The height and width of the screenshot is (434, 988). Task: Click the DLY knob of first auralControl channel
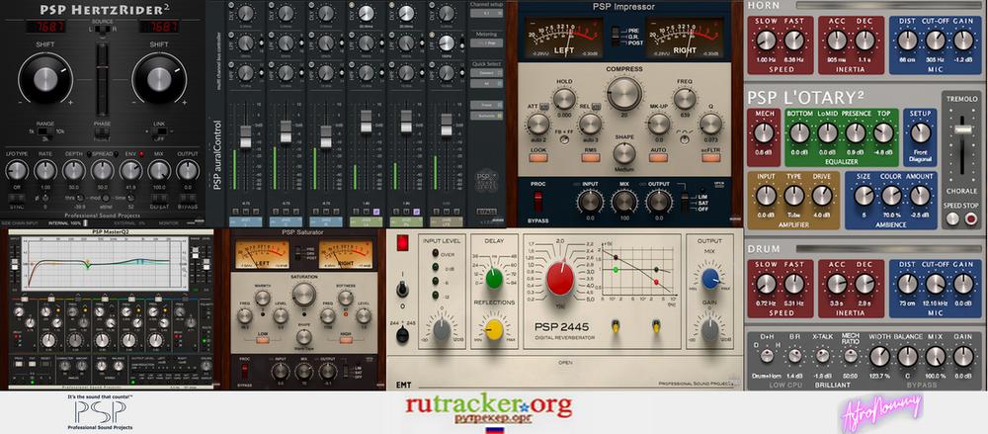pos(246,13)
